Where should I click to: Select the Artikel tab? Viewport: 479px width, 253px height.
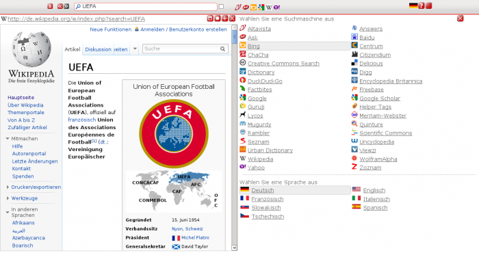(73, 49)
